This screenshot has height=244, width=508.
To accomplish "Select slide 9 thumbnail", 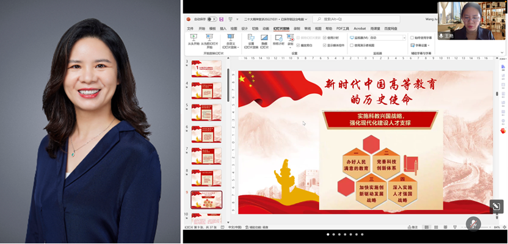I will coord(206,200).
